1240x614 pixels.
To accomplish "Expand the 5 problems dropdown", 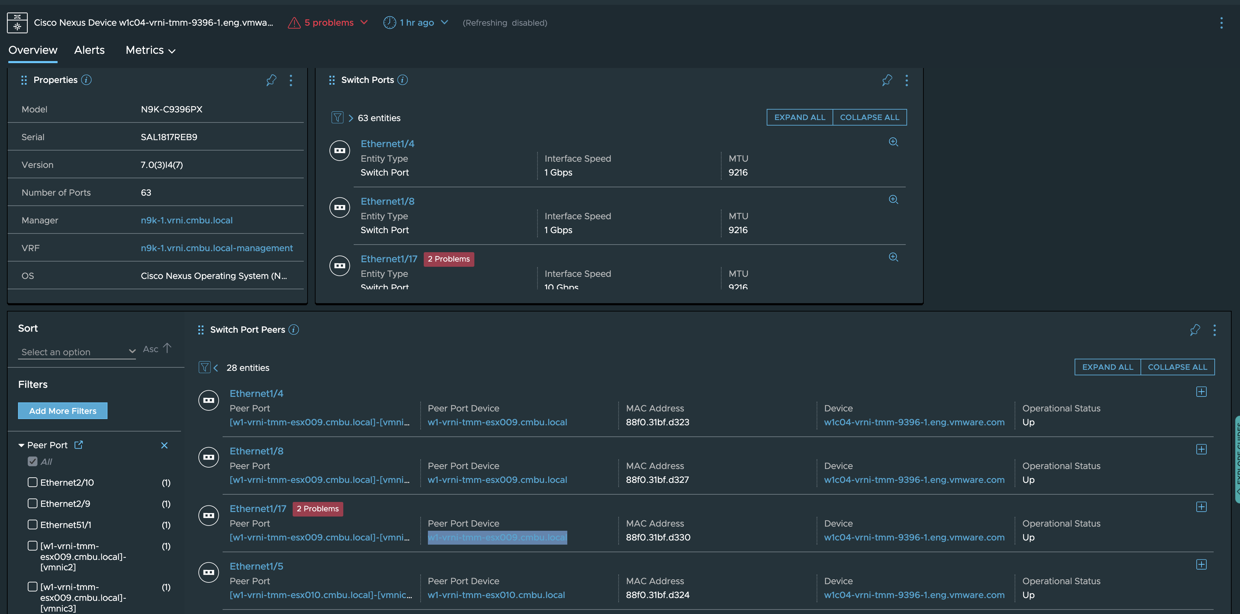I will coord(364,22).
